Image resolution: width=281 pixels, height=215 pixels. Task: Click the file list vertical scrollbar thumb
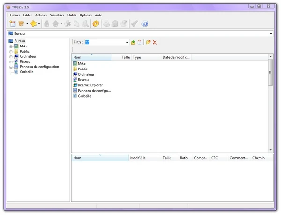[x=270, y=73]
